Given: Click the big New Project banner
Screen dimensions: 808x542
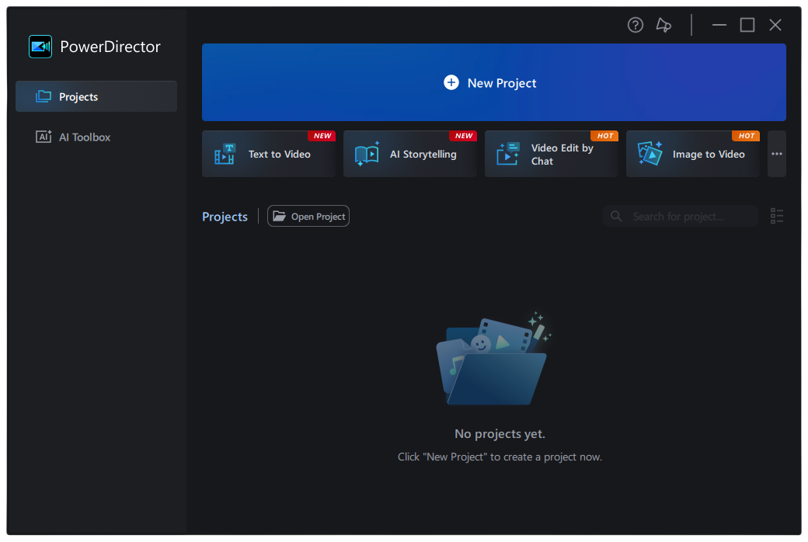Looking at the screenshot, I should [493, 82].
